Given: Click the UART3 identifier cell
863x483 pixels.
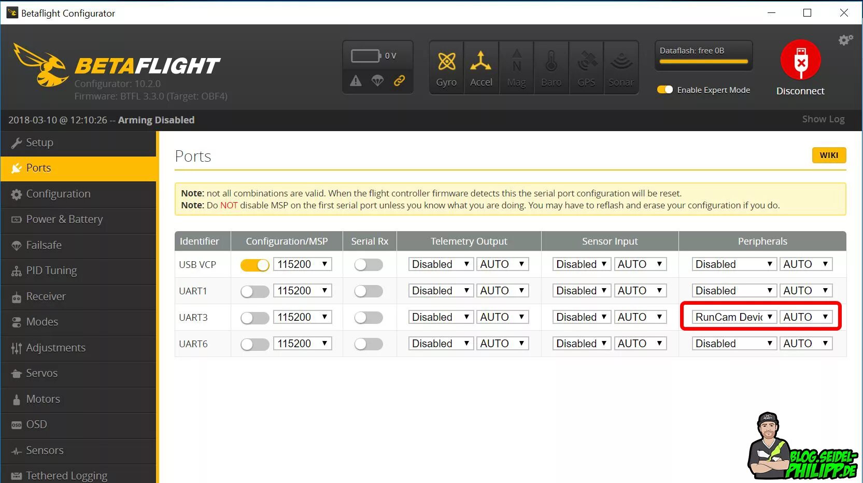Looking at the screenshot, I should [x=203, y=318].
